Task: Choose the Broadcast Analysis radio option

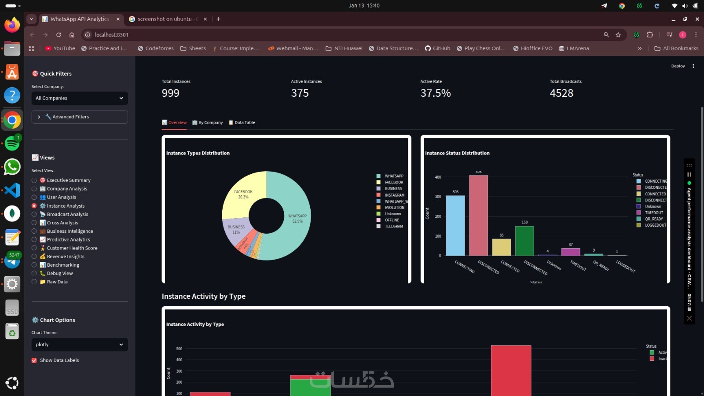Action: [34, 214]
